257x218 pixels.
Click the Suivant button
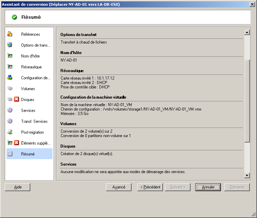coord(178,187)
